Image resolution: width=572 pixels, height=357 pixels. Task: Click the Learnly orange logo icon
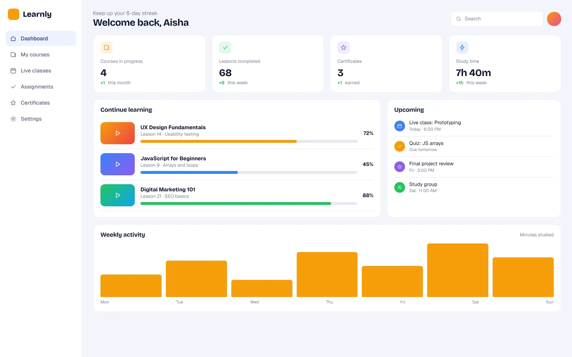14,14
